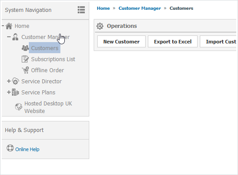The image size is (238, 175).
Task: Click the Customers group icon
Action: (25, 48)
